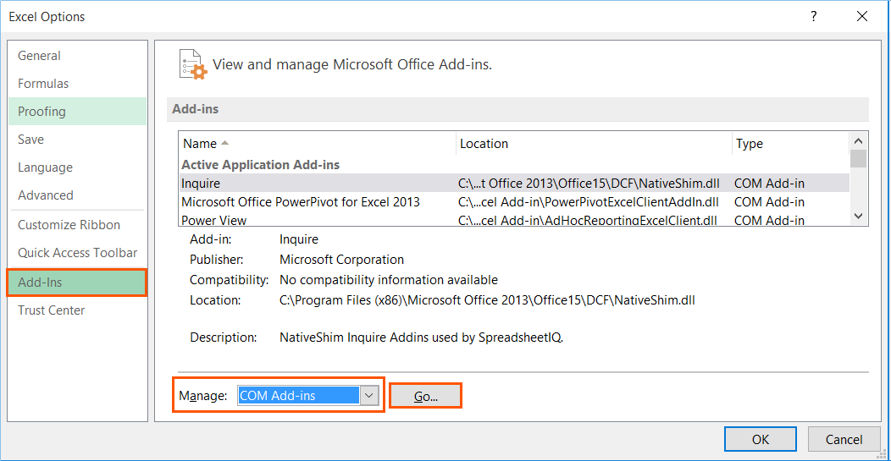Click the Cancel button
This screenshot has width=891, height=461.
point(844,439)
